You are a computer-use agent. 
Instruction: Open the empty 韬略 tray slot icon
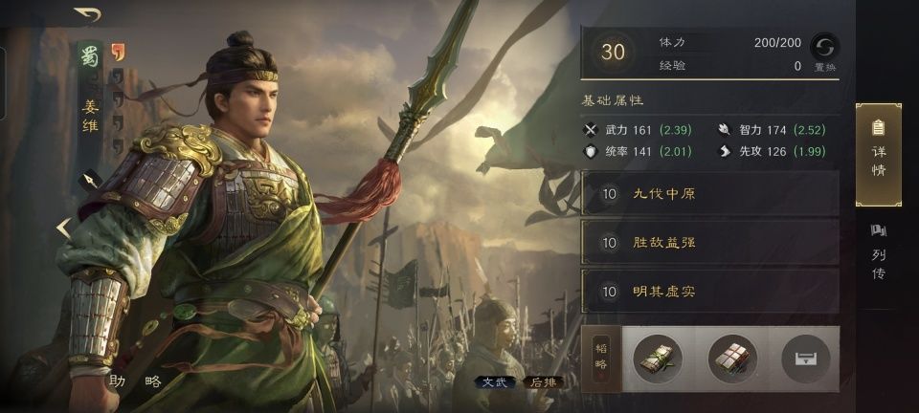click(x=805, y=359)
